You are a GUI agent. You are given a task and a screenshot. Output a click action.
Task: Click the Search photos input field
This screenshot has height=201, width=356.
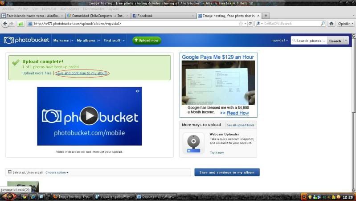click(x=309, y=41)
